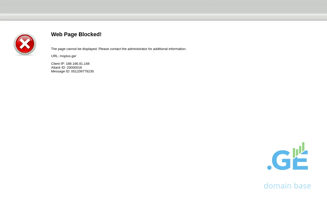Viewport: 327px width, 204px height.
Task: Click the client IP address 188.166.91.148
Action: coord(78,64)
